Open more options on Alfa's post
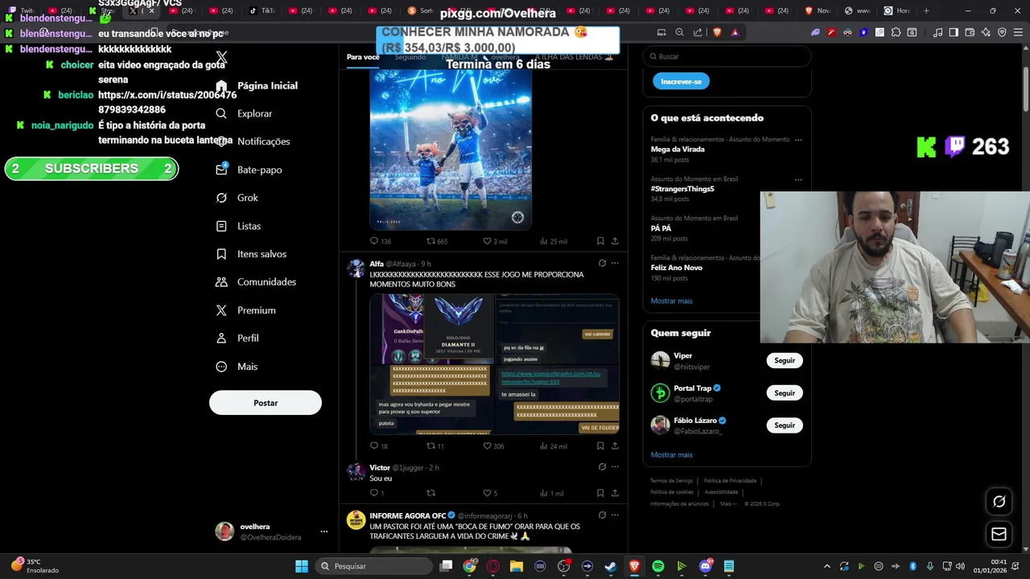This screenshot has height=579, width=1030. 615,263
